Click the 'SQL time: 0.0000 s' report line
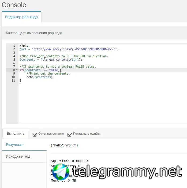 point(70,161)
